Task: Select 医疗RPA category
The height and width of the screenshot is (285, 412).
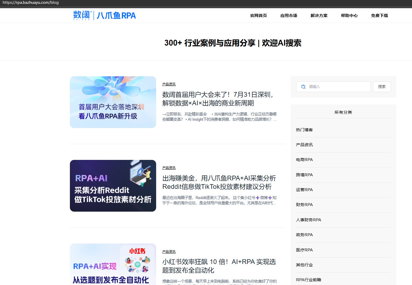Action: pos(304,250)
